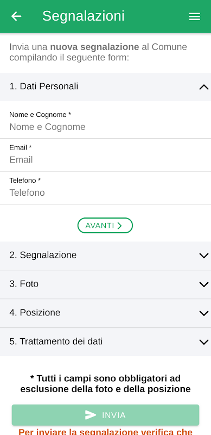Click the green INVIA send button
Viewport: 211px width, 435px height.
105,415
